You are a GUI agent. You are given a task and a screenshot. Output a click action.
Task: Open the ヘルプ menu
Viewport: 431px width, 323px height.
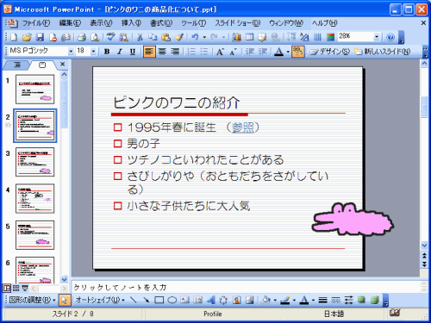coord(324,23)
